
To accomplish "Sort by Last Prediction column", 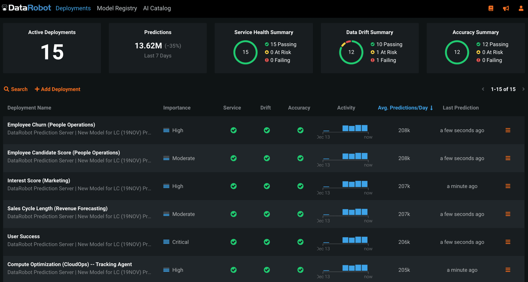I will [461, 108].
